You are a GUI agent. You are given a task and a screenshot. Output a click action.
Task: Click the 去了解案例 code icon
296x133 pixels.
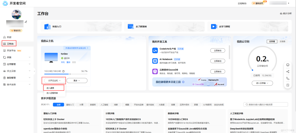point(131,26)
